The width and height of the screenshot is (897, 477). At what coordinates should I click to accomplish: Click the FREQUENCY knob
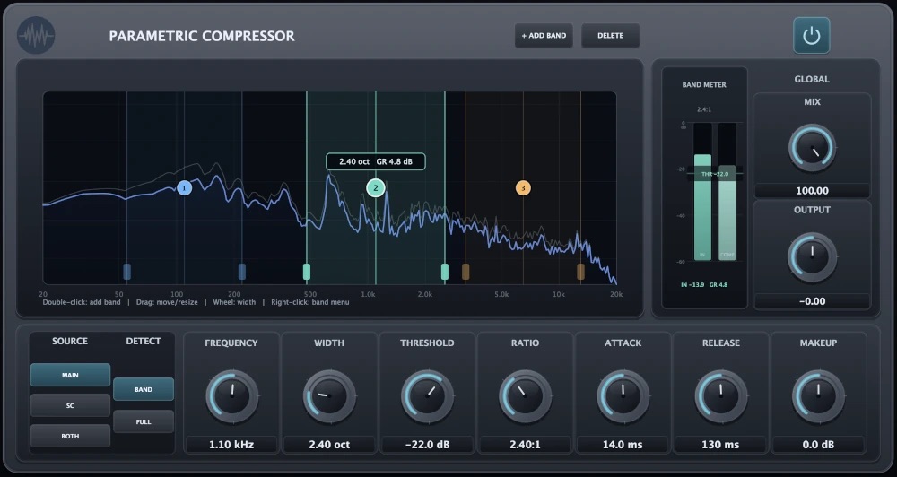pyautogui.click(x=231, y=395)
